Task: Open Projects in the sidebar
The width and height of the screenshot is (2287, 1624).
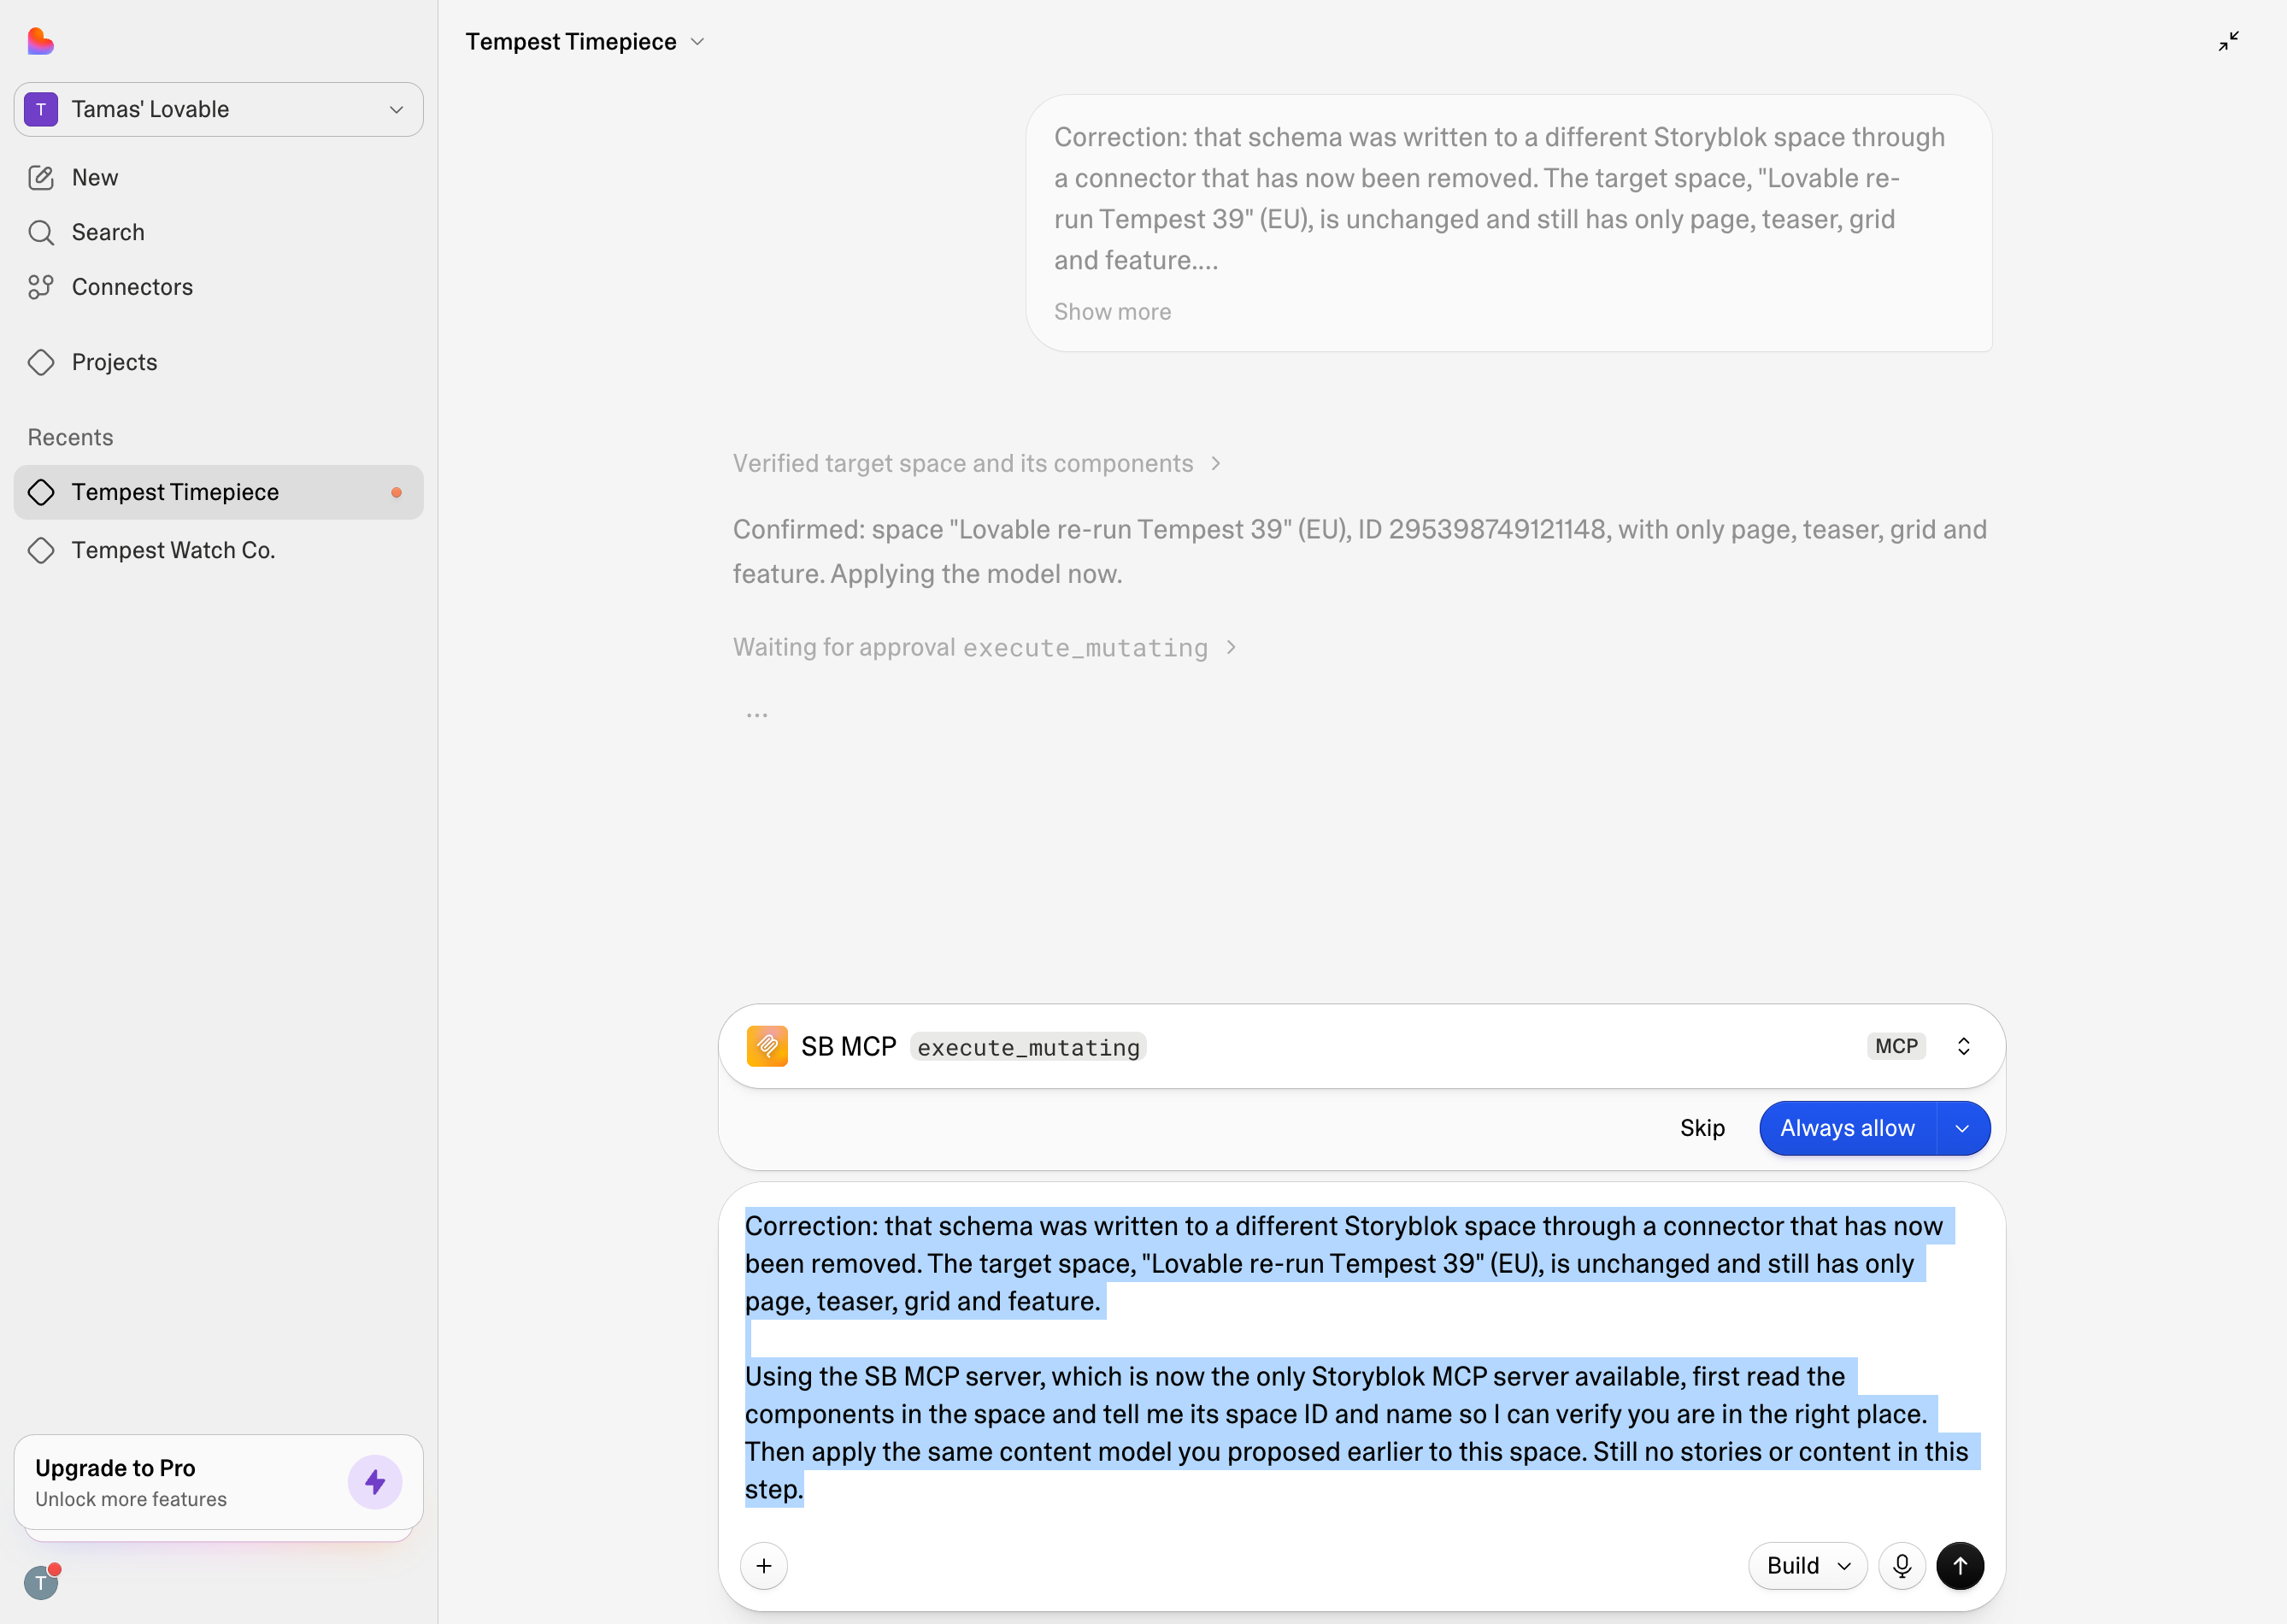Action: point(114,362)
